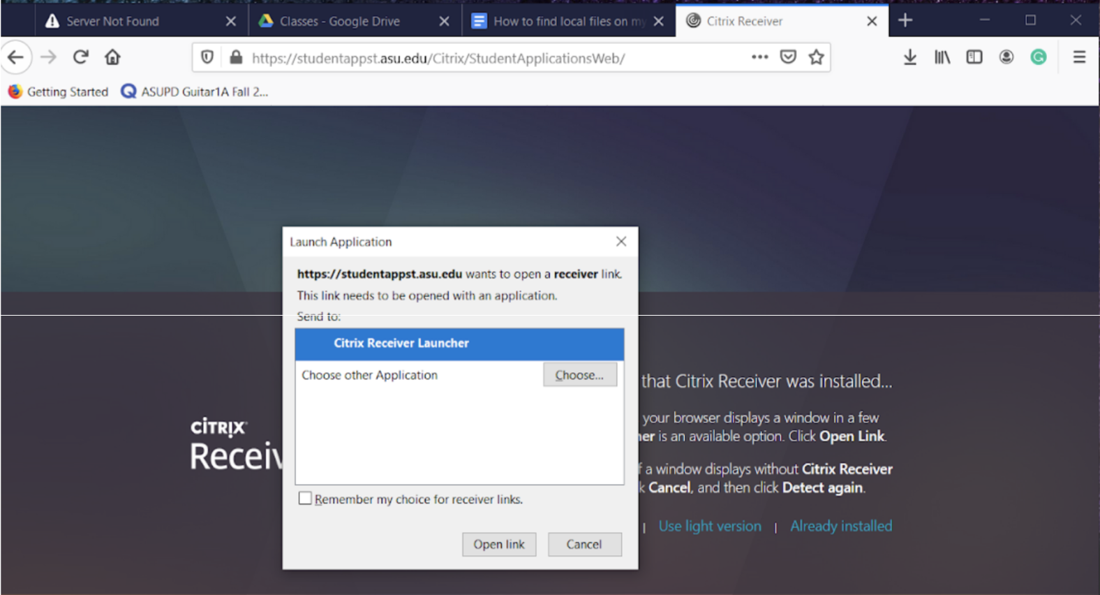Click Choose... to pick another application
1100x595 pixels.
pos(579,375)
